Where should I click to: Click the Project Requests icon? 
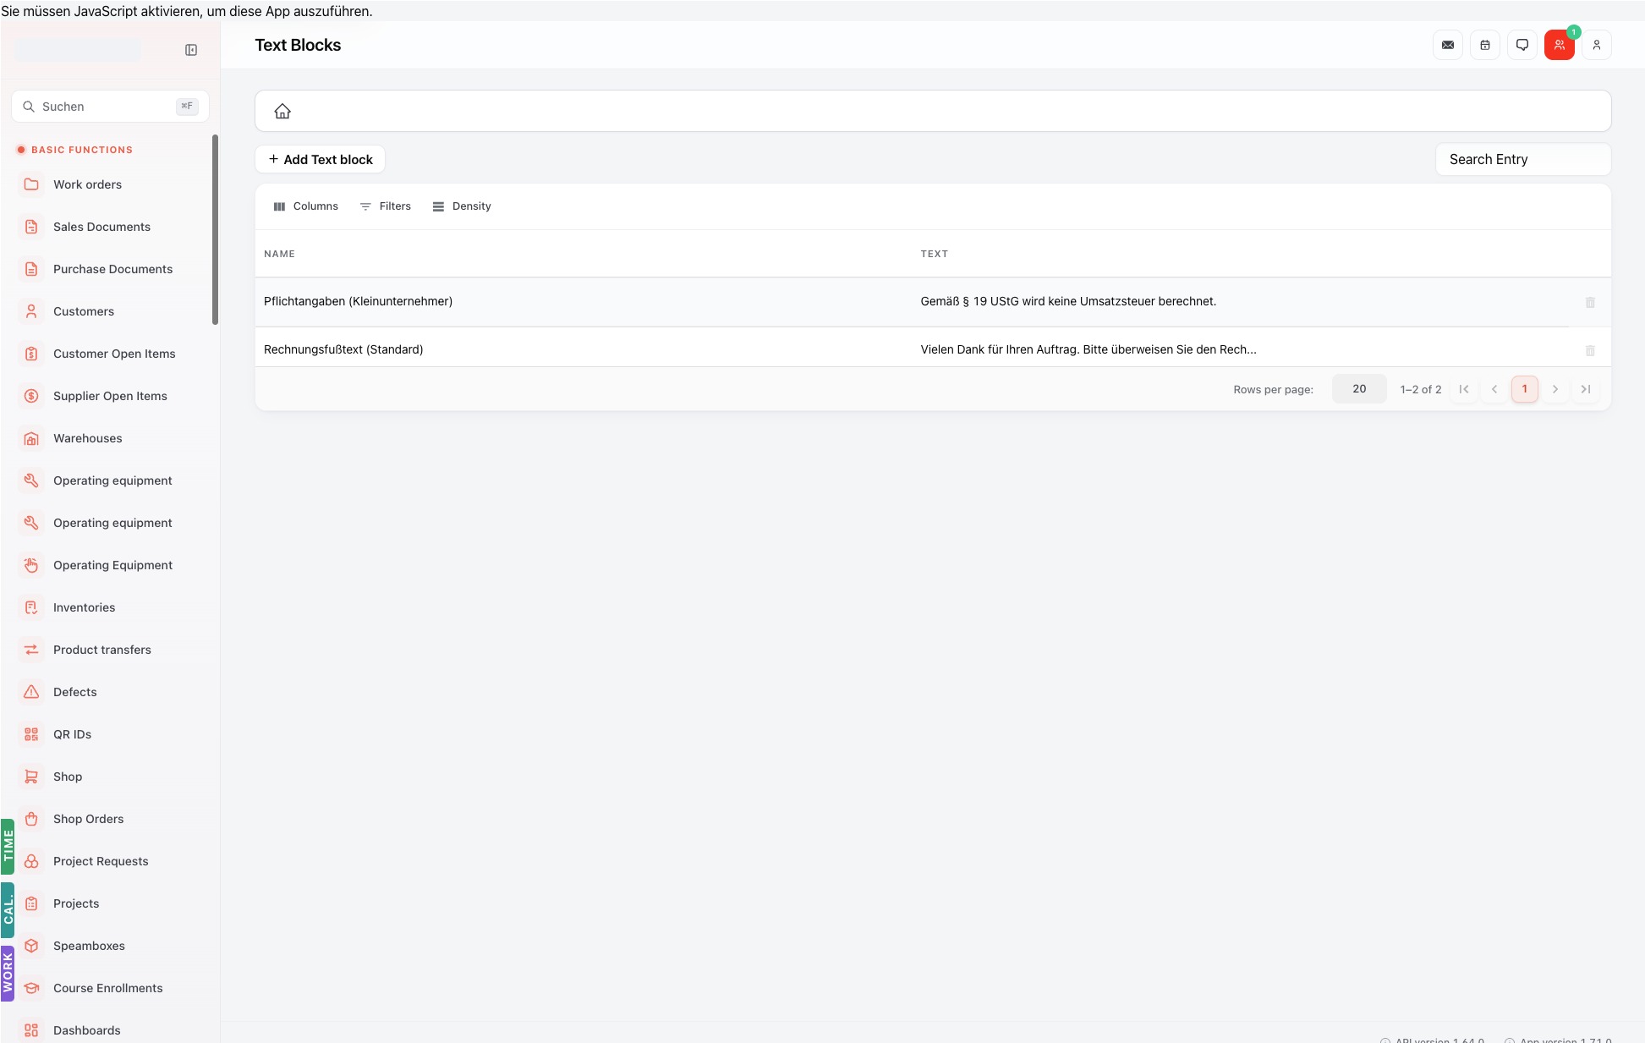point(31,861)
